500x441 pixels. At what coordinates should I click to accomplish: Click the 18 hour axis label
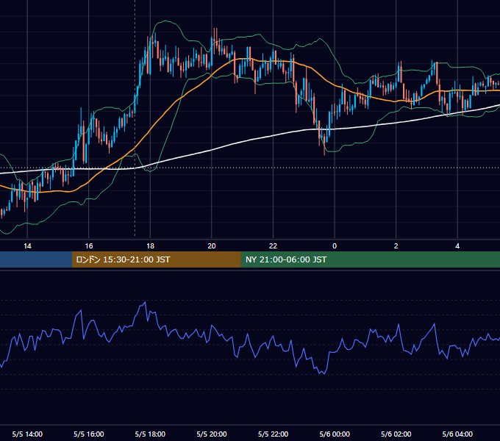coord(150,246)
